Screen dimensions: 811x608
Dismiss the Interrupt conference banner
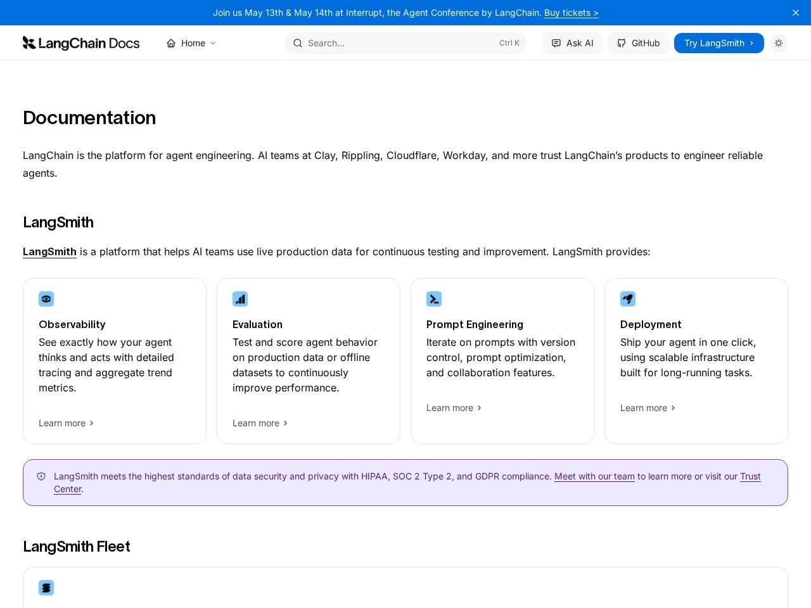click(x=796, y=13)
